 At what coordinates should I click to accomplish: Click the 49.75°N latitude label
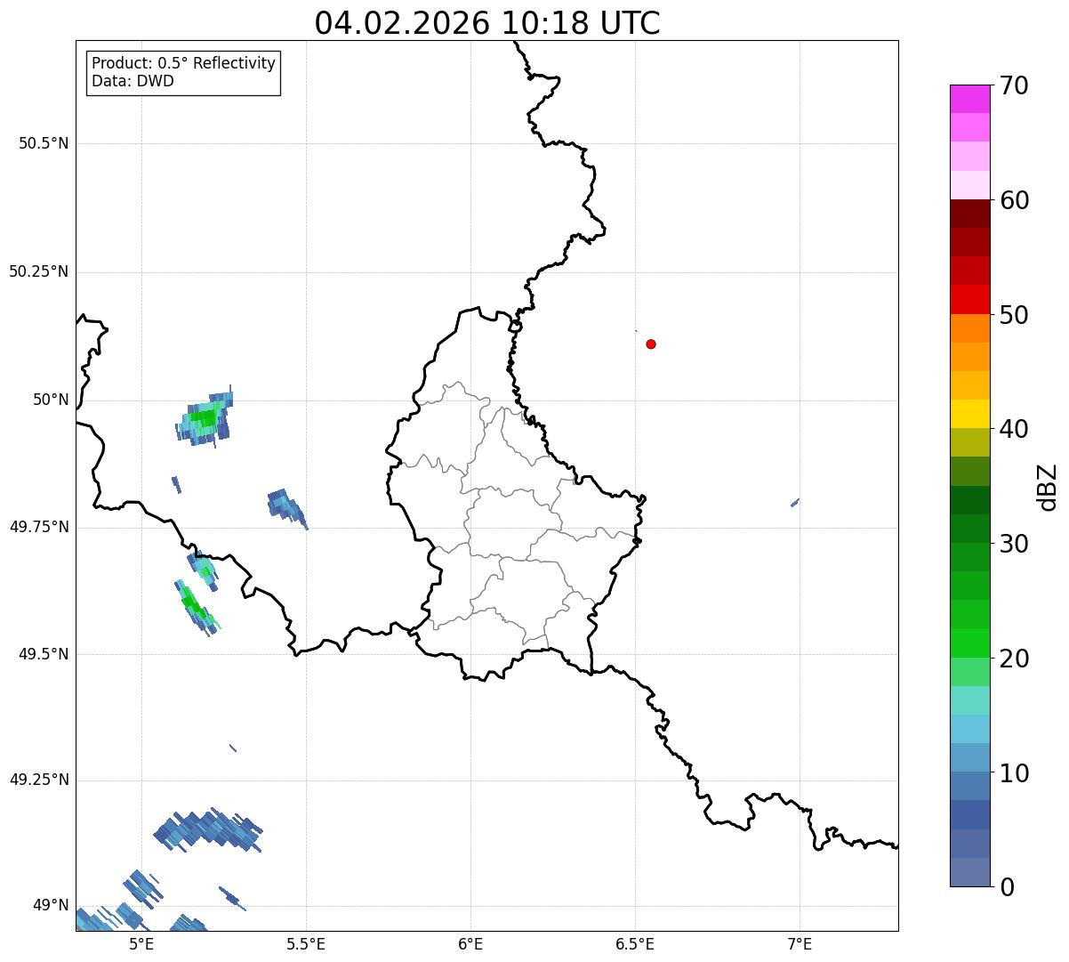(x=39, y=527)
